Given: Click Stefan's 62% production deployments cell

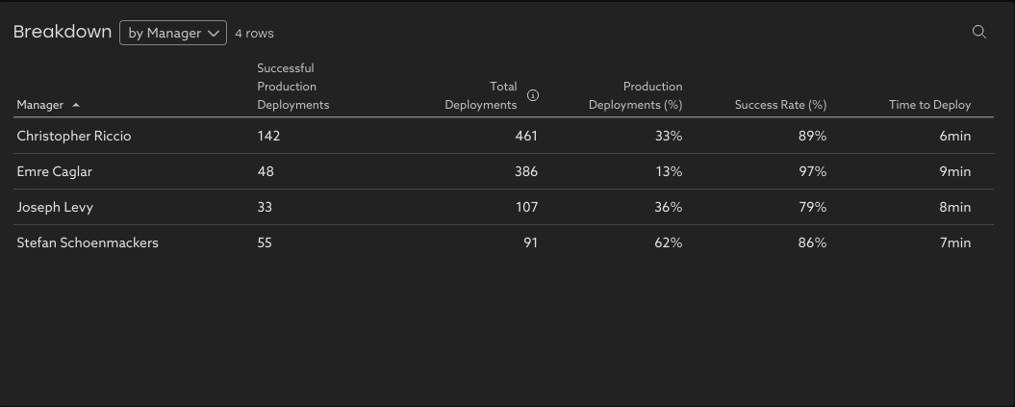Looking at the screenshot, I should 668,242.
